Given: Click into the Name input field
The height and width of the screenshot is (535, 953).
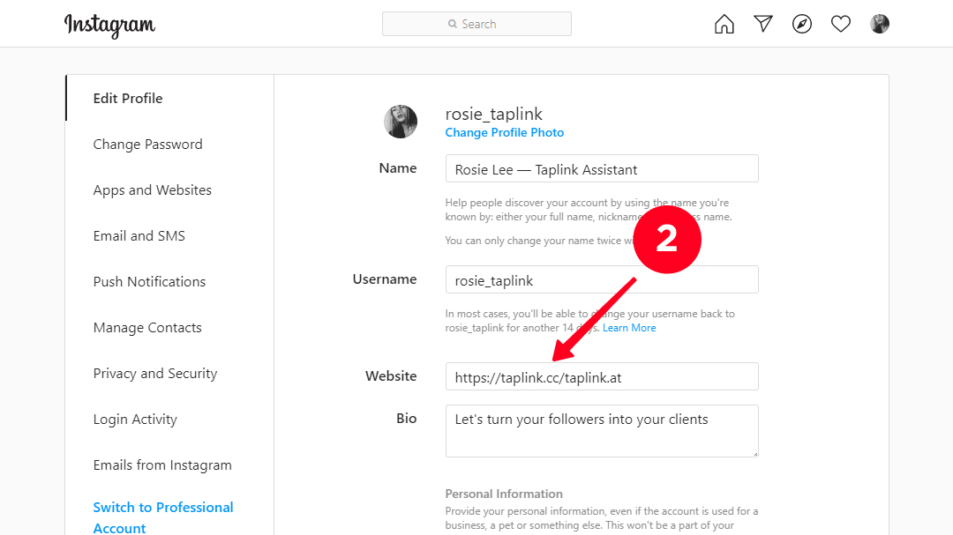Looking at the screenshot, I should 602,168.
